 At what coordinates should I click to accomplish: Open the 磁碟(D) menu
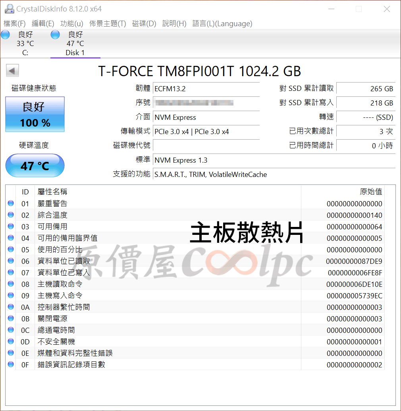point(144,23)
